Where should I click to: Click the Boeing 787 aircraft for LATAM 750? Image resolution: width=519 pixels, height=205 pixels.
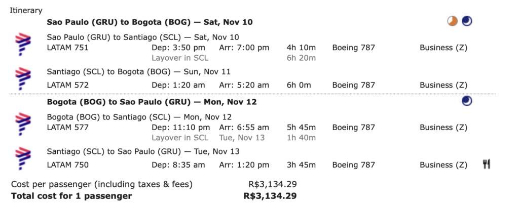tap(353, 165)
